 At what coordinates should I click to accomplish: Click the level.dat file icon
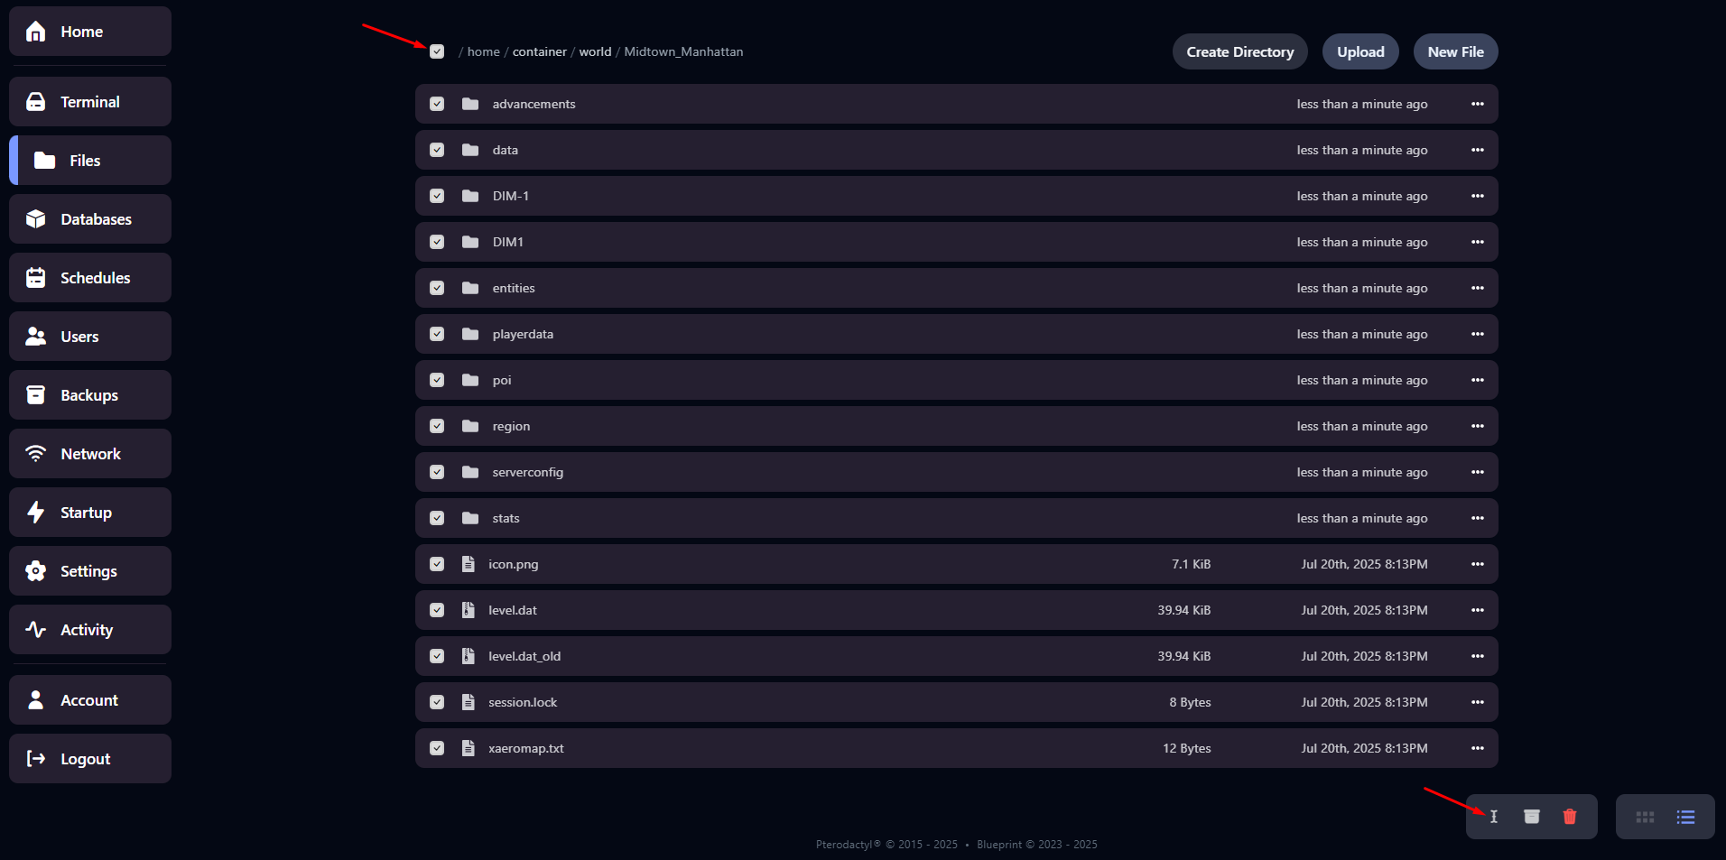[468, 610]
